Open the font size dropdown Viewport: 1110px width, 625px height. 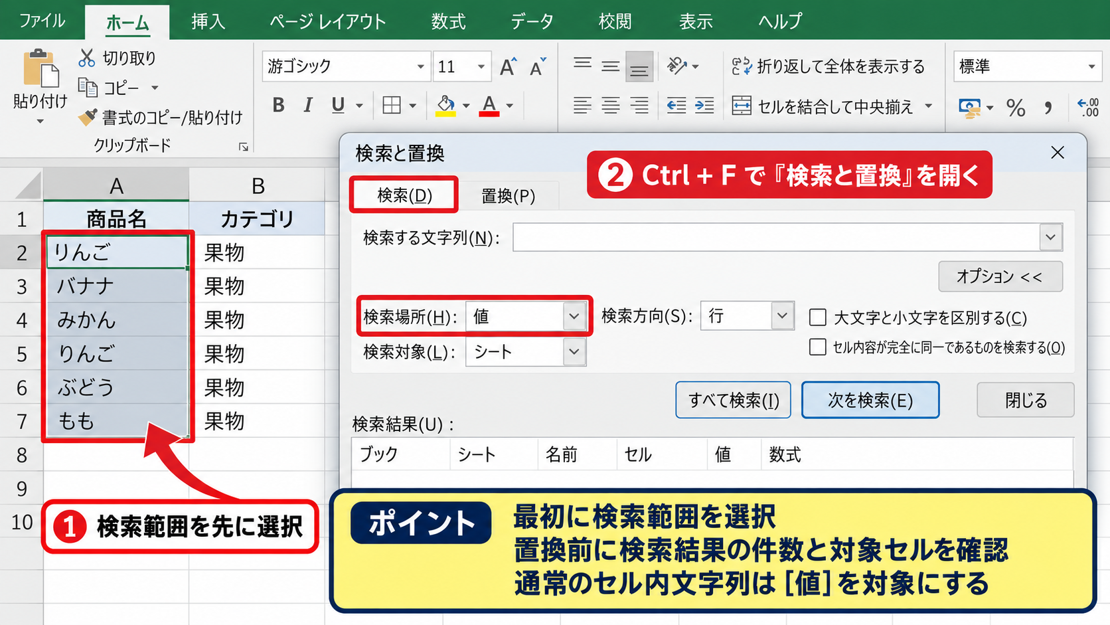481,66
